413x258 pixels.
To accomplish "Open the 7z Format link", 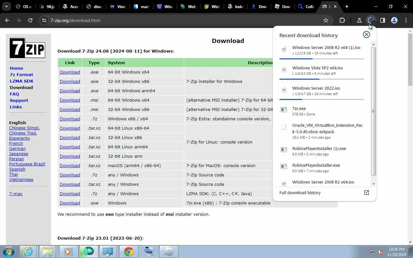I will pos(21,74).
